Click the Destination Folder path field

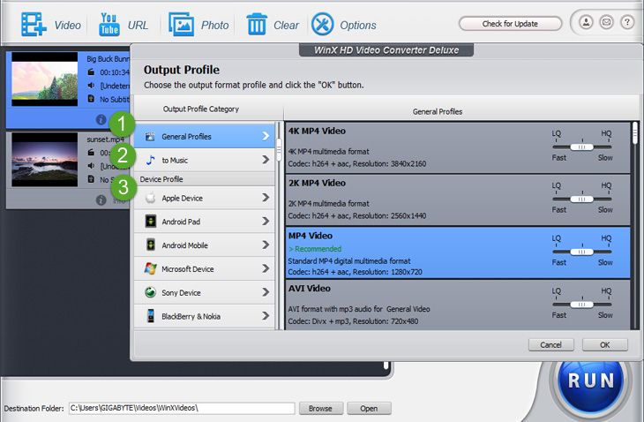[182, 408]
